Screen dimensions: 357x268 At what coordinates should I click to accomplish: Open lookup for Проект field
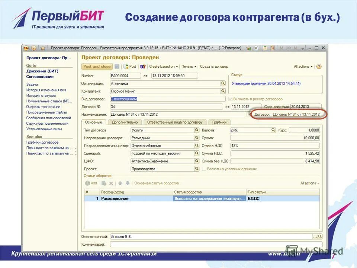[197, 169]
